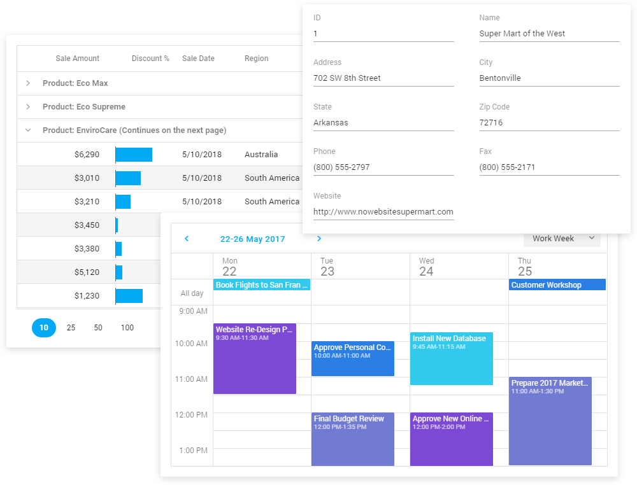637x485 pixels.
Task: Select page size 25
Action: [x=71, y=327]
